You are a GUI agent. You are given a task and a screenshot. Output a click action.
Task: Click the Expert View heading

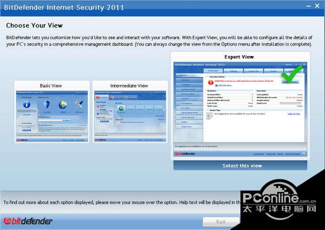239,57
